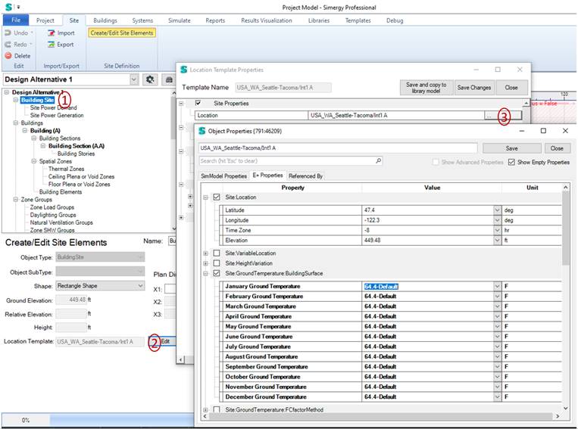Click Edit next to Location Template
Image resolution: width=578 pixels, height=429 pixels.
[x=162, y=341]
